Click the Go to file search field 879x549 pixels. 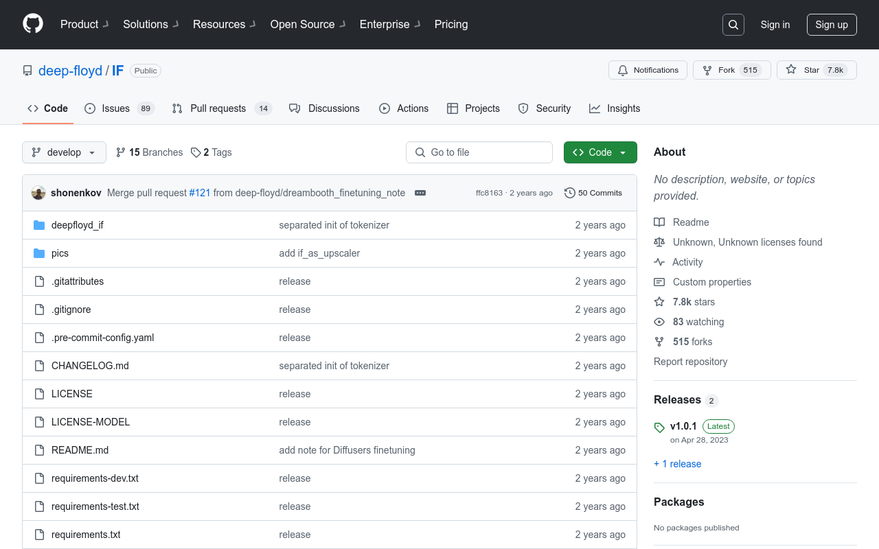tap(479, 152)
